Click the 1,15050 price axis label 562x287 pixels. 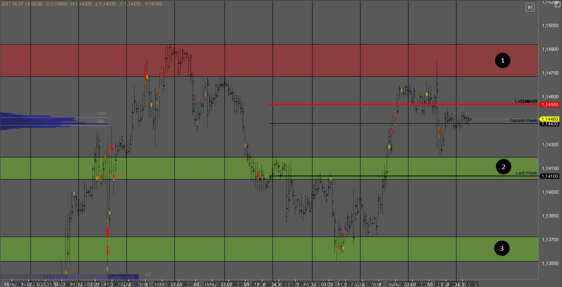(x=550, y=26)
